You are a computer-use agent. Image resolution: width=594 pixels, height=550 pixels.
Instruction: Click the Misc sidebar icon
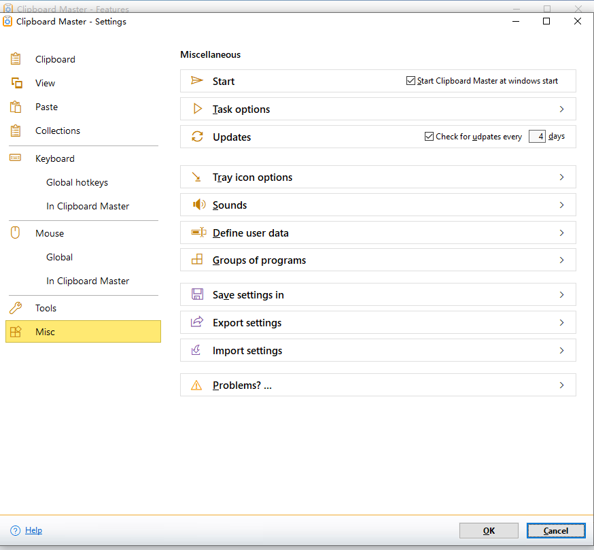[16, 332]
